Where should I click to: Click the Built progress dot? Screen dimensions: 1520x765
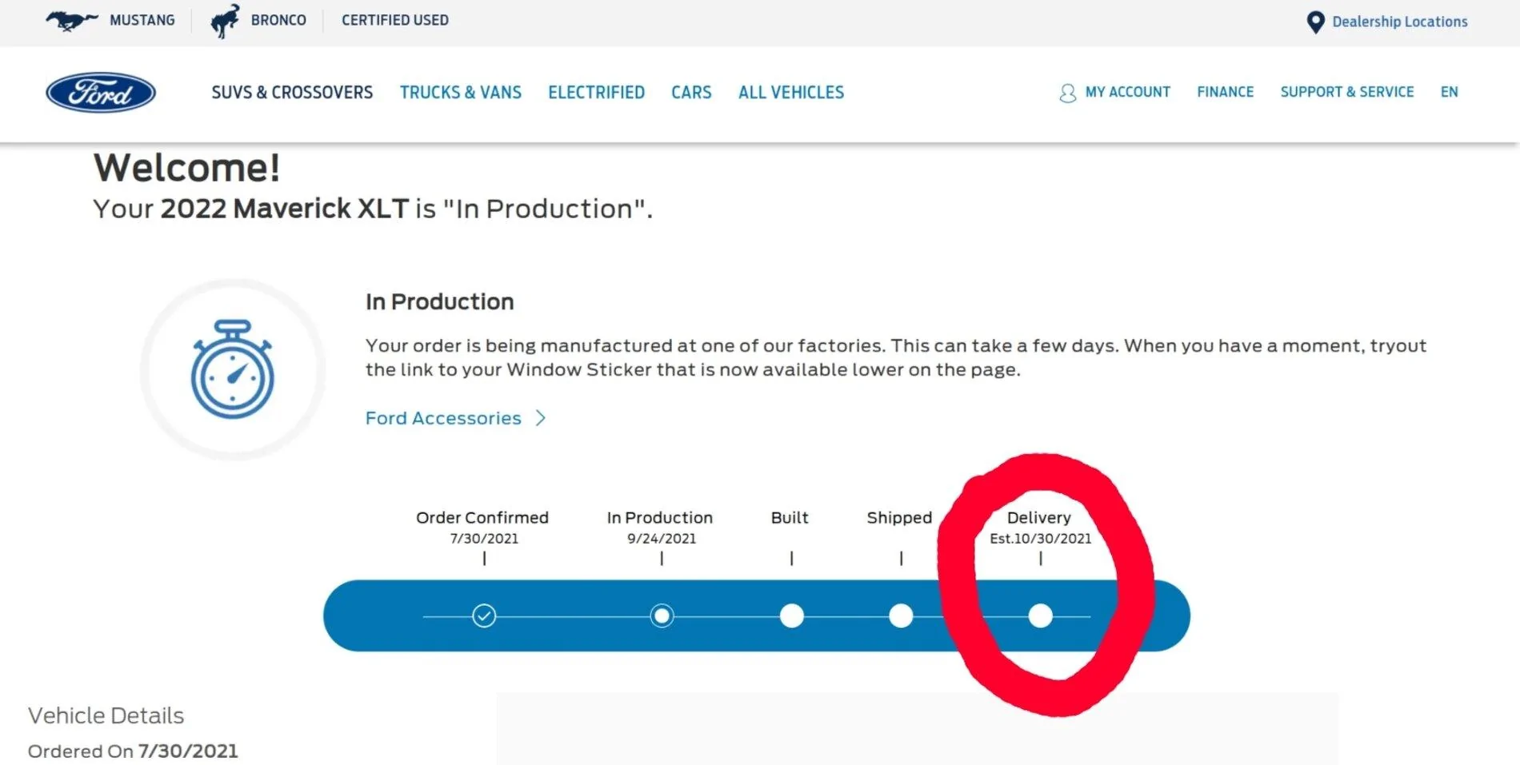[x=791, y=616]
